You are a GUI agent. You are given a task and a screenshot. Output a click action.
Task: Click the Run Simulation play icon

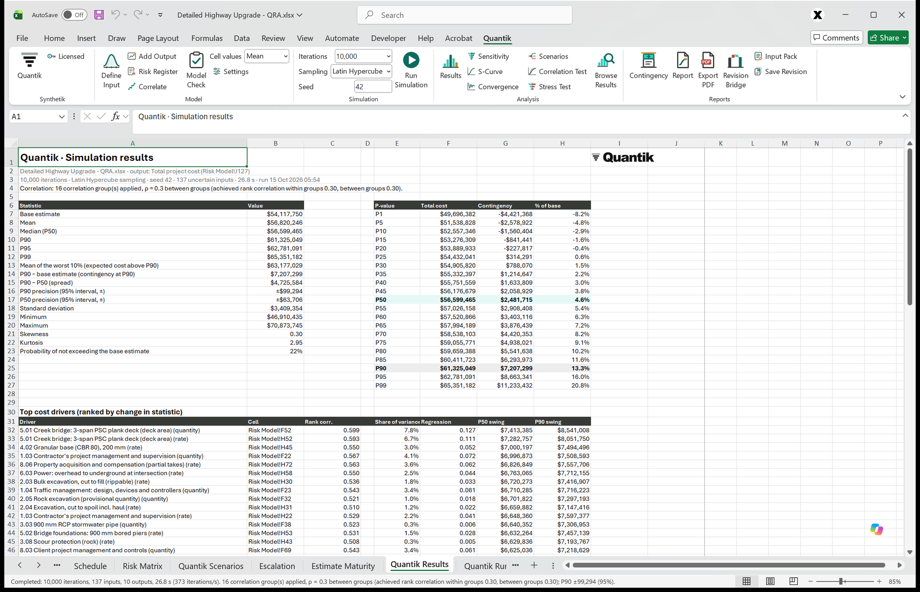(x=411, y=60)
